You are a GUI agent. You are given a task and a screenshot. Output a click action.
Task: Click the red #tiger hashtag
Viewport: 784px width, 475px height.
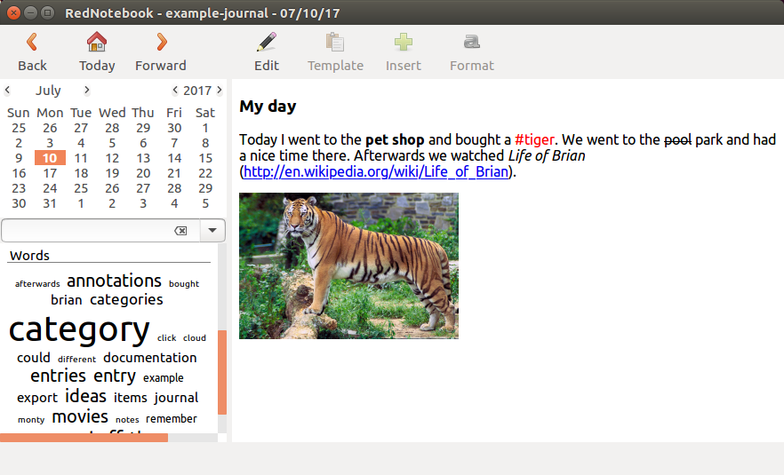[534, 139]
